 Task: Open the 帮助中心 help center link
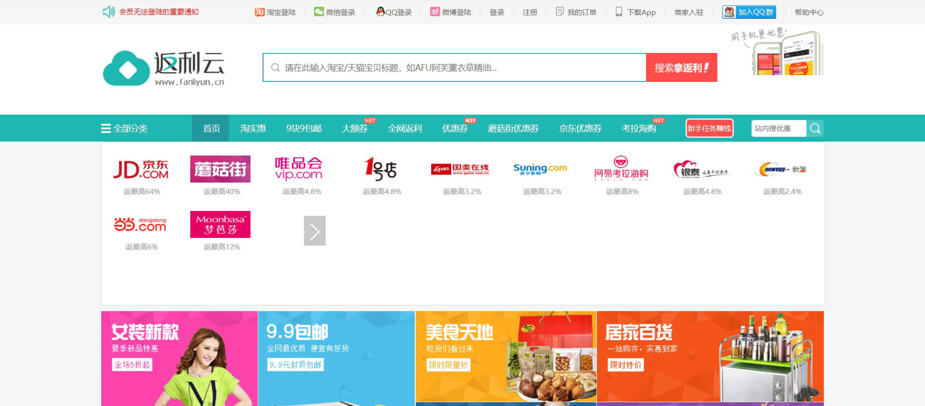tap(809, 12)
